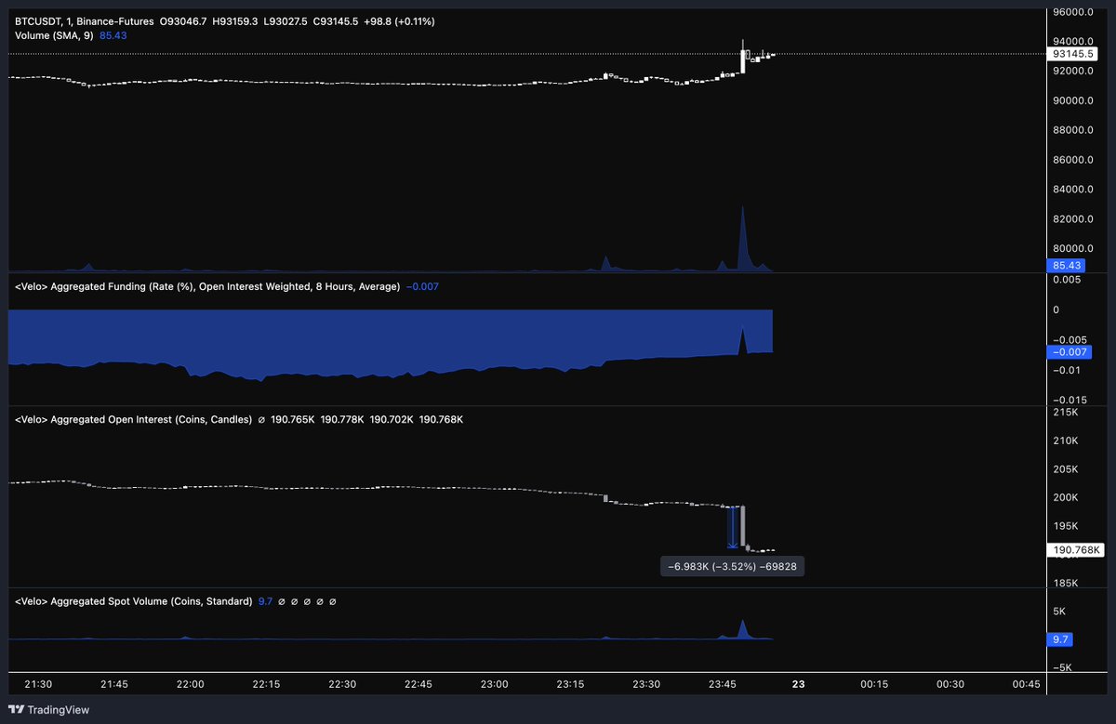Click the large grey open interest drop candle
This screenshot has width=1116, height=724.
(742, 526)
